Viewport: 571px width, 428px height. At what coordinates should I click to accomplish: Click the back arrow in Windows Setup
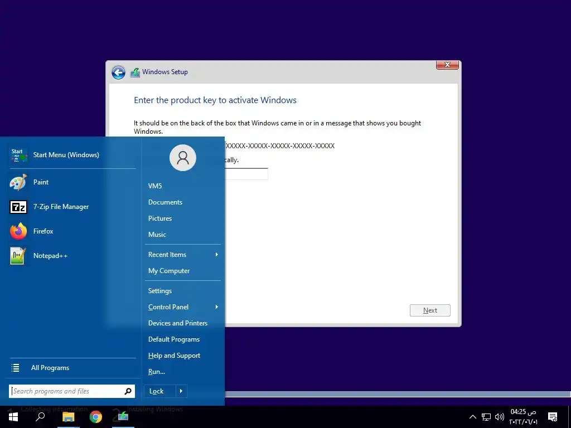point(118,72)
